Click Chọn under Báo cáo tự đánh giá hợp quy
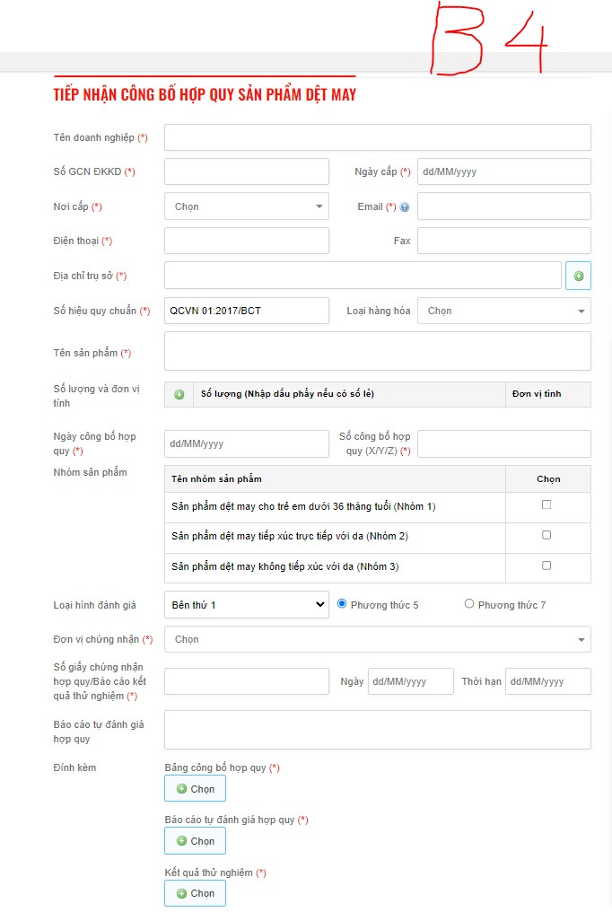 coord(196,841)
